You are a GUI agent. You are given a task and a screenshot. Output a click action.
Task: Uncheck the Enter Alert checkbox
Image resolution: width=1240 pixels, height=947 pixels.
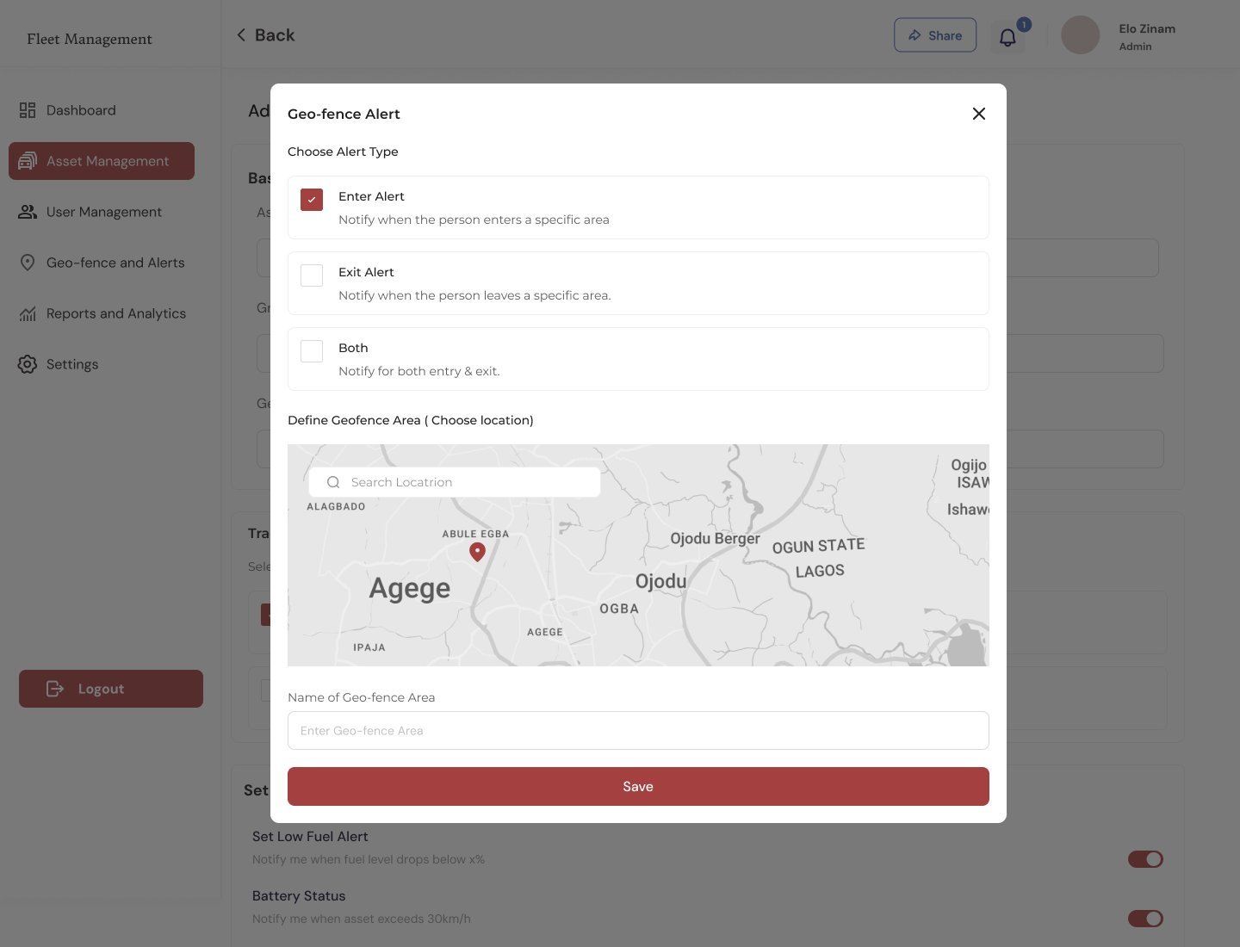[x=312, y=200]
